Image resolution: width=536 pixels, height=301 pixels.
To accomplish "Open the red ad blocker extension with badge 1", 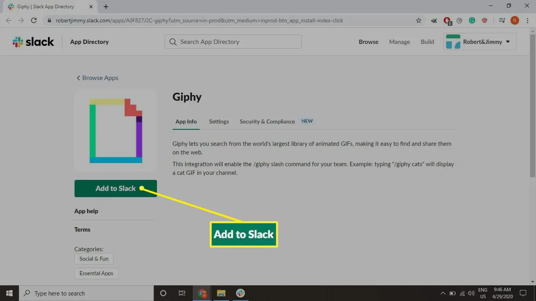I will pyautogui.click(x=447, y=21).
